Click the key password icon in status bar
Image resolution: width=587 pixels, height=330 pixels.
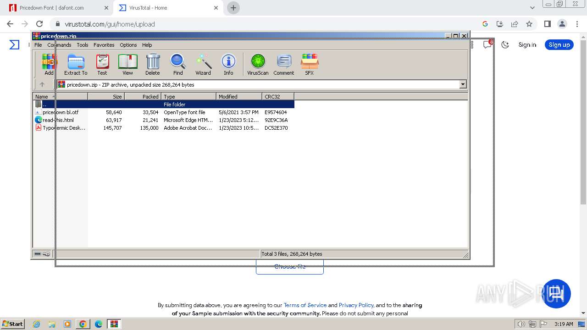pyautogui.click(x=46, y=254)
